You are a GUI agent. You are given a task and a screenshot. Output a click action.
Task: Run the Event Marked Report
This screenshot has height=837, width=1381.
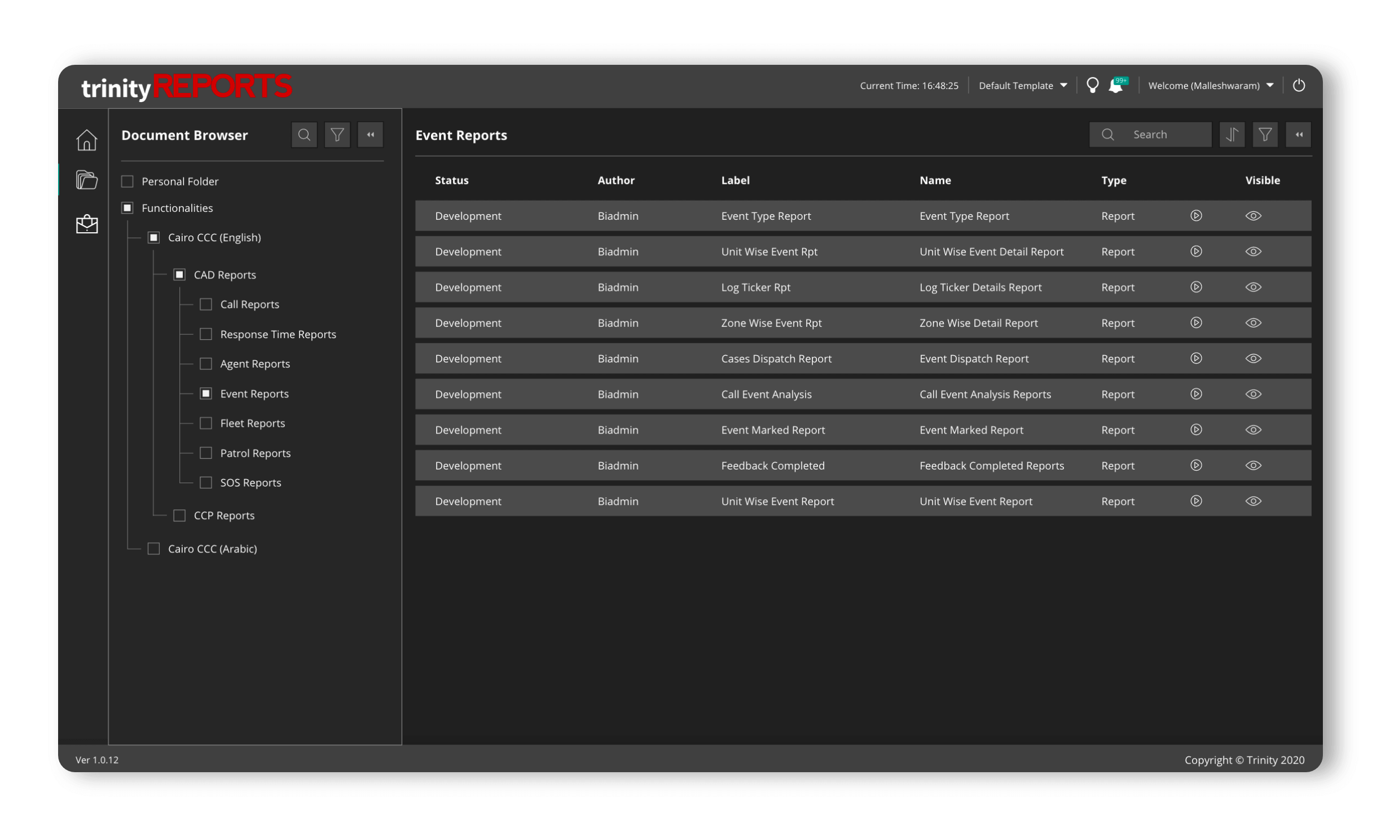click(x=1196, y=429)
